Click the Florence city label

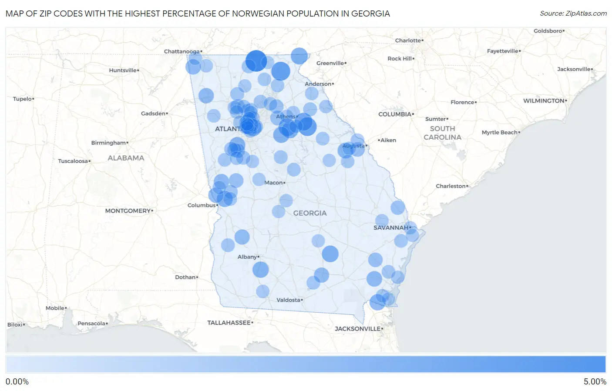tap(463, 102)
